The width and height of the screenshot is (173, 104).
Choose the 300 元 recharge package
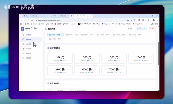(x=87, y=58)
